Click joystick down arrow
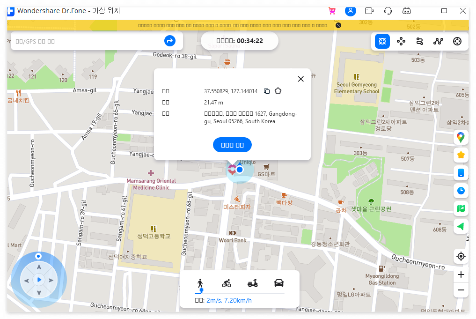This screenshot has width=476, height=319. [x=39, y=293]
